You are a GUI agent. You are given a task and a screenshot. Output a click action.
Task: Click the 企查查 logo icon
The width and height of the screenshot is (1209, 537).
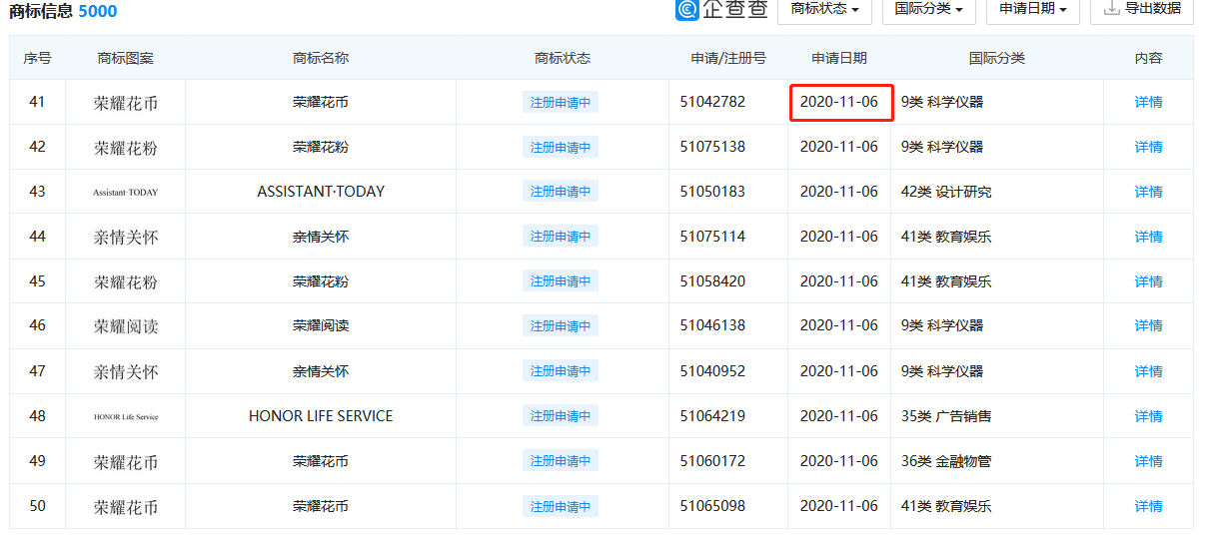pyautogui.click(x=686, y=9)
